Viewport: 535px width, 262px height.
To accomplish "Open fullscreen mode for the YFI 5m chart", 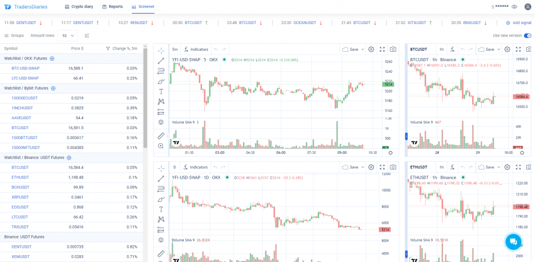I will pos(382,49).
